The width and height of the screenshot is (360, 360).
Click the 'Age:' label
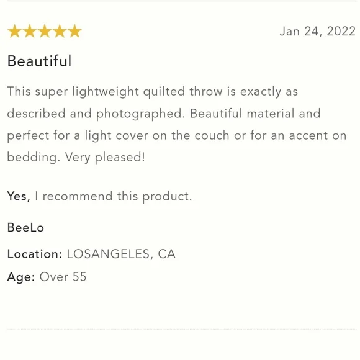pos(21,277)
